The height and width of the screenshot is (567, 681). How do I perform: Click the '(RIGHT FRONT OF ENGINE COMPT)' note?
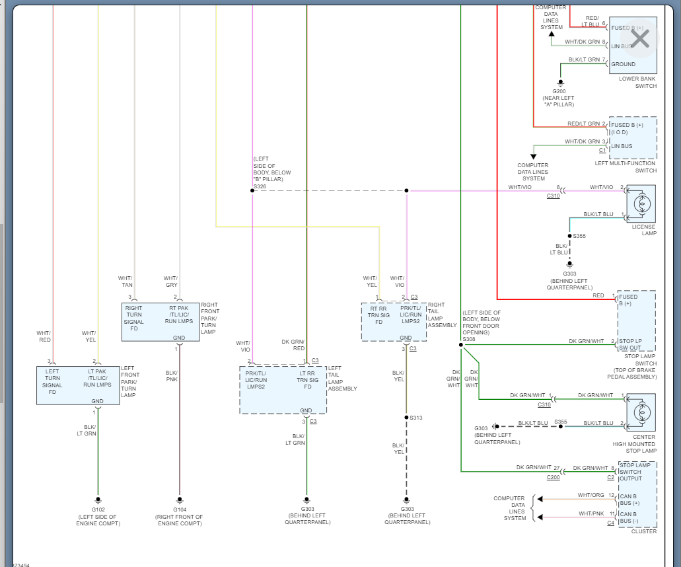pyautogui.click(x=180, y=520)
